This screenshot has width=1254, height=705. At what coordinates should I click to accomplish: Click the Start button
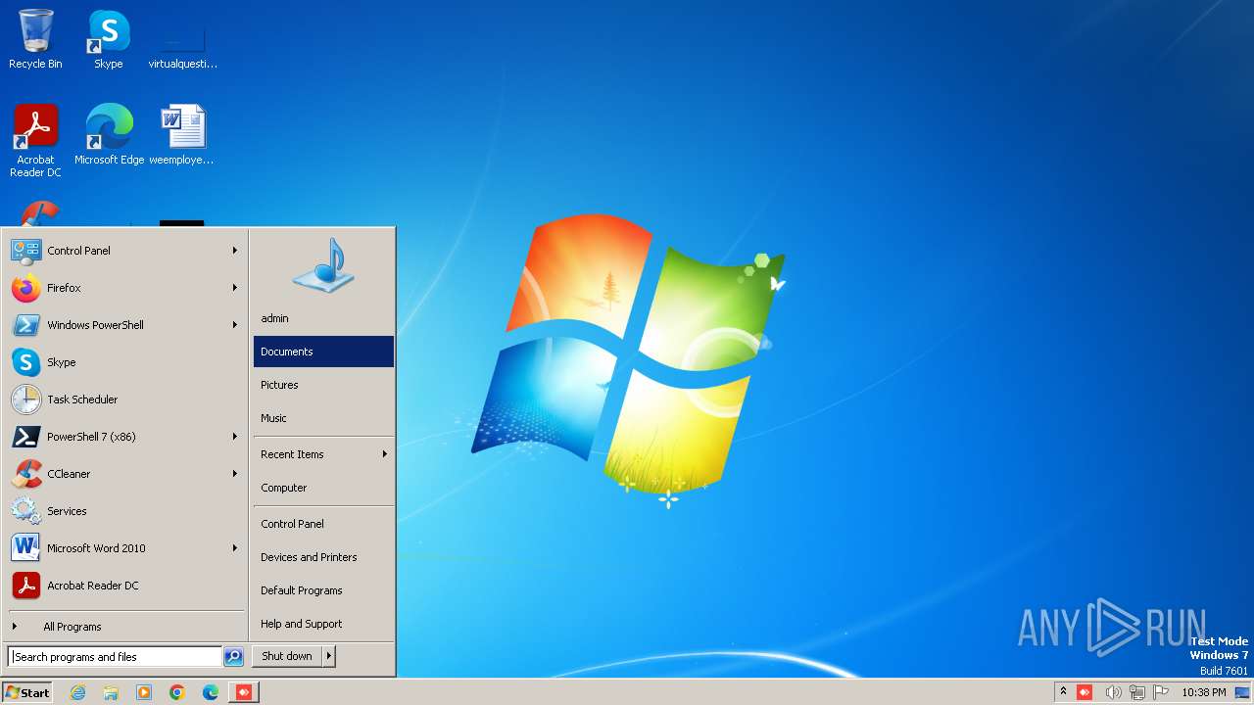(27, 692)
